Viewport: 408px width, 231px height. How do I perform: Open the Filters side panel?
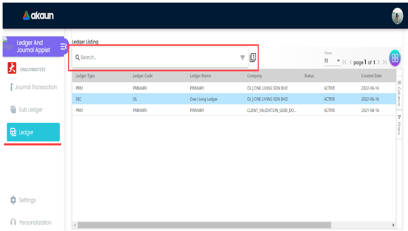[x=399, y=125]
